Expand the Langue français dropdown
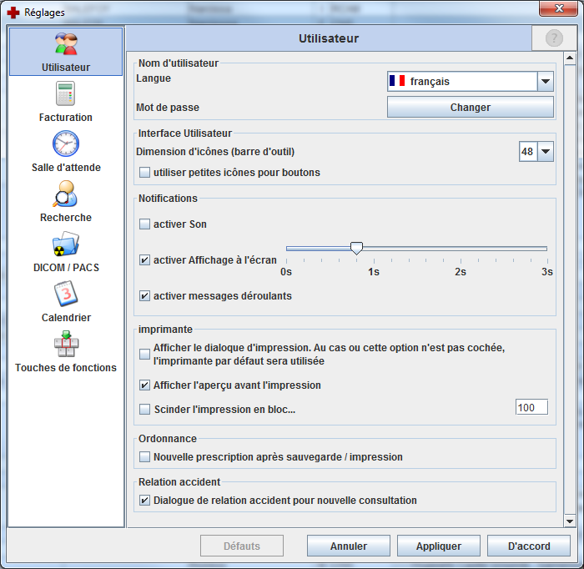The height and width of the screenshot is (569, 584). (x=546, y=82)
